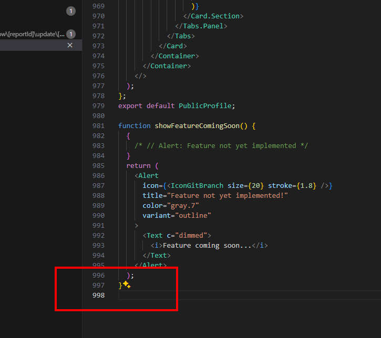
Task: Click the badge on the [reportId]\update entry
Action: coord(71,34)
